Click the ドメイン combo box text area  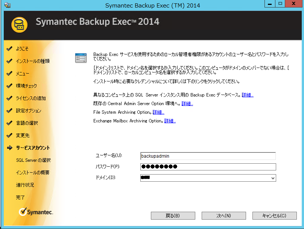pos(205,178)
